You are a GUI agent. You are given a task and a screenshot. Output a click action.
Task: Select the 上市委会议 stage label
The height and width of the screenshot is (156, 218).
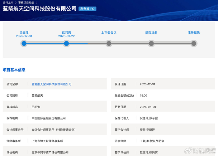(x=109, y=32)
